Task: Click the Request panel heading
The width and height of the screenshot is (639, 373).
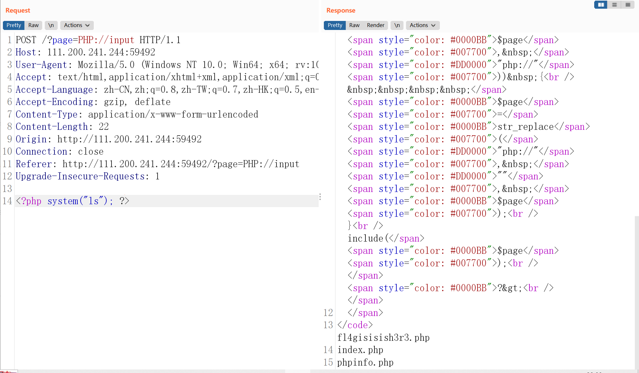Action: pyautogui.click(x=18, y=10)
